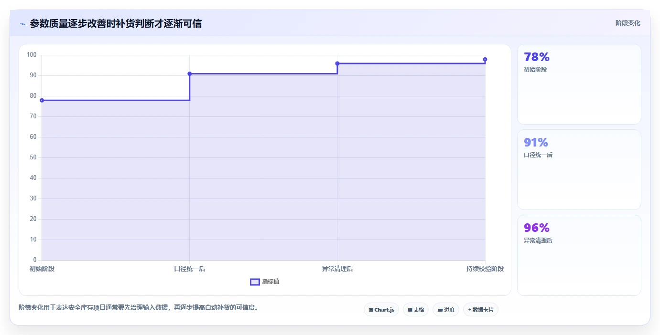This screenshot has width=660, height=335.
Task: Click the data point at 初始阶段 on the chart
Action: click(x=42, y=100)
